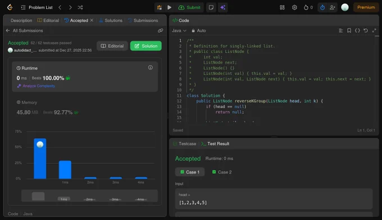This screenshot has height=220, width=382.
Task: Click the debugger icon beside Run
Action: (x=160, y=7)
